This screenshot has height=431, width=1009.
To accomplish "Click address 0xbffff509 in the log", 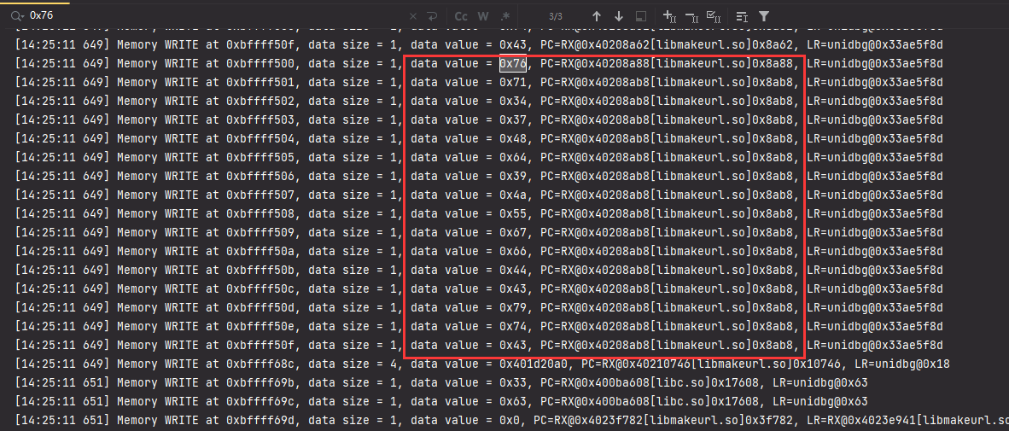I will (x=261, y=232).
